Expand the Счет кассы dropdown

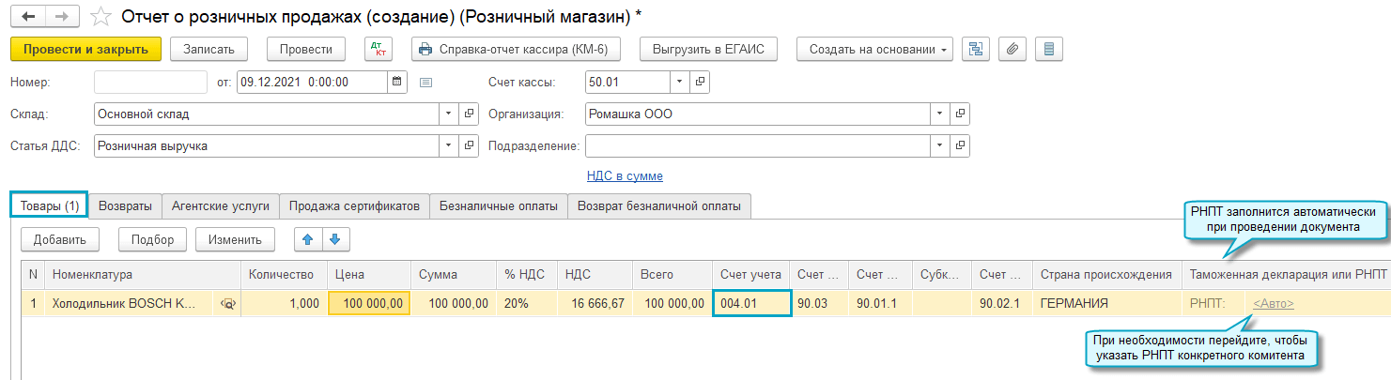tap(680, 82)
